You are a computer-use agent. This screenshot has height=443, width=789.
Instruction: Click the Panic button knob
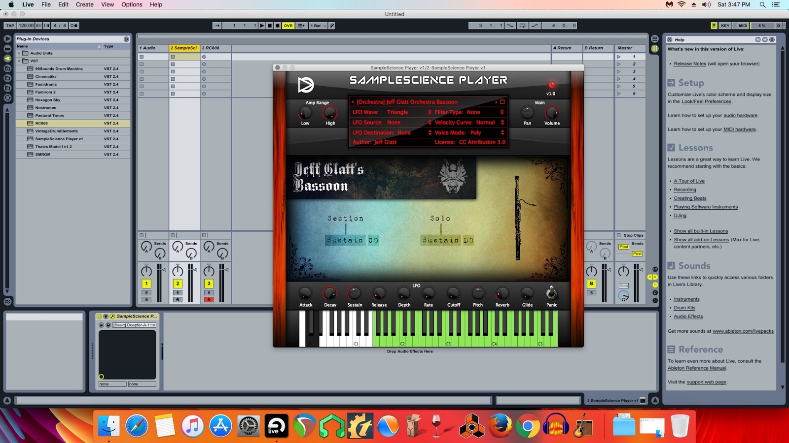tap(551, 293)
